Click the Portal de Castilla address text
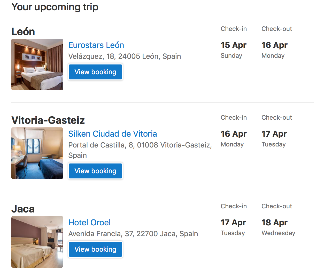The width and height of the screenshot is (324, 279). [140, 145]
